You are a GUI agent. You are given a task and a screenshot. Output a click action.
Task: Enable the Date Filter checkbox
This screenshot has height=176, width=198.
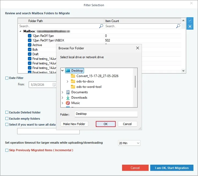[7, 78]
